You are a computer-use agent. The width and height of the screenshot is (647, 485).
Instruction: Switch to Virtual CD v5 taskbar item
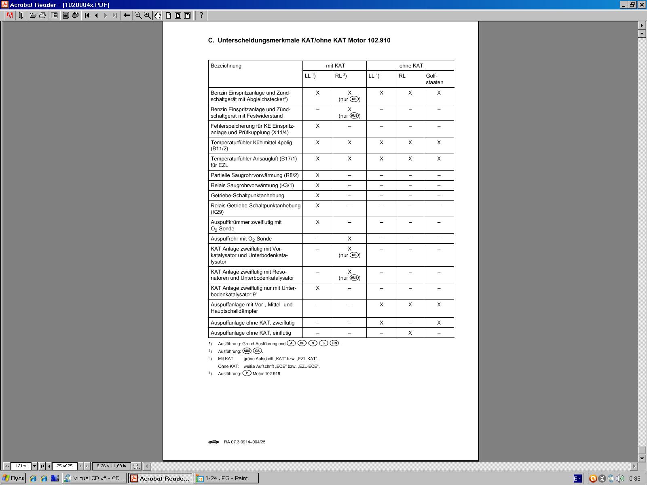click(x=94, y=478)
